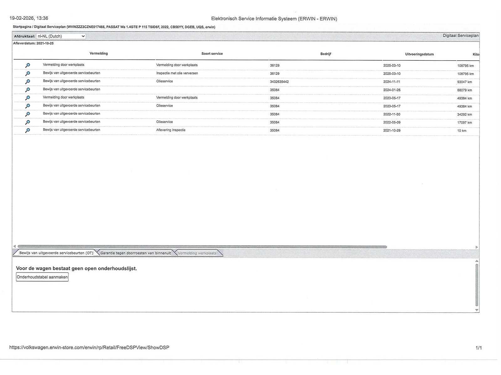
Task: View the Aflevering Inspectie entry details icon
Action: click(x=28, y=130)
